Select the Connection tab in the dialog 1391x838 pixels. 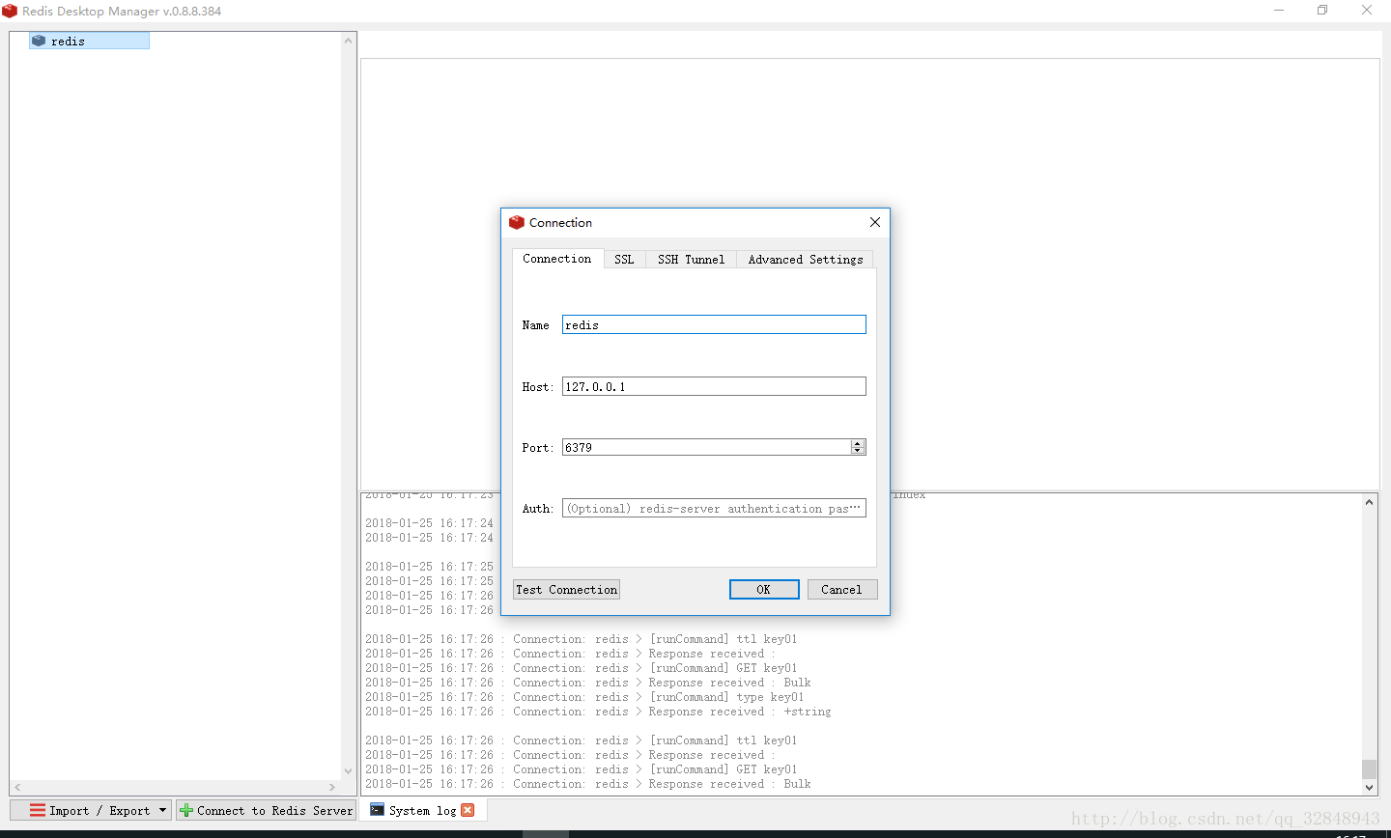557,258
